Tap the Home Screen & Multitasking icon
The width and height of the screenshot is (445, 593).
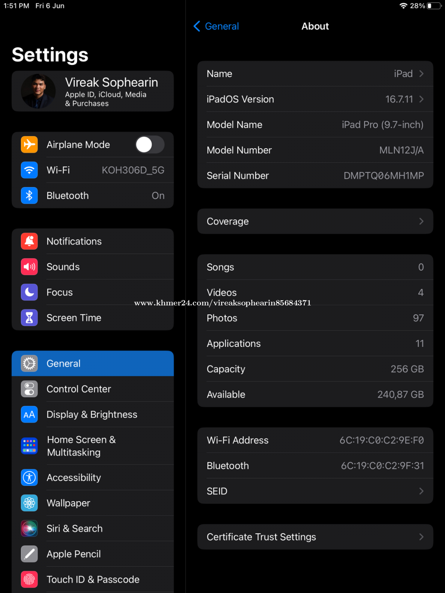(29, 446)
